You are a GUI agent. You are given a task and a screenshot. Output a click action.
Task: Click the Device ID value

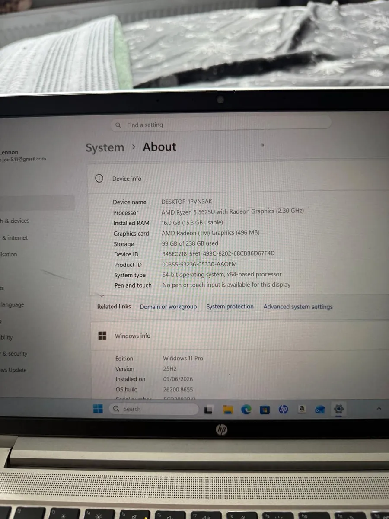pos(218,254)
